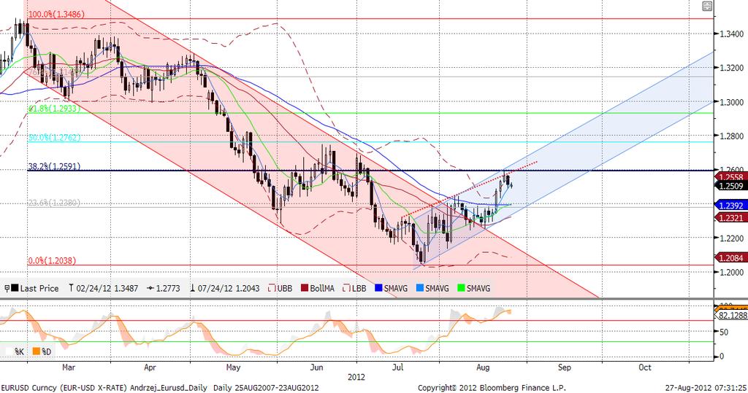Click the 82.1288 stochastic value tag
Screen dimensions: 748x393
point(732,316)
